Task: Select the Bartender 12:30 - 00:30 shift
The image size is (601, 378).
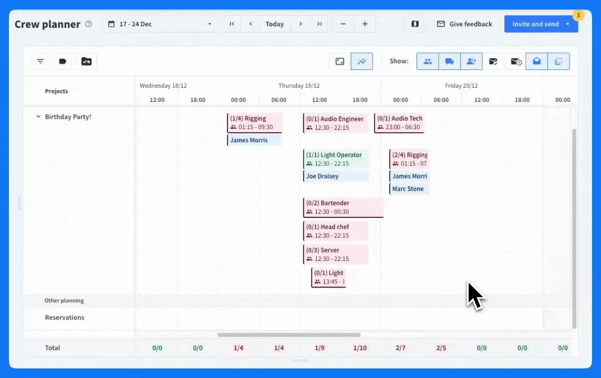Action: [343, 207]
